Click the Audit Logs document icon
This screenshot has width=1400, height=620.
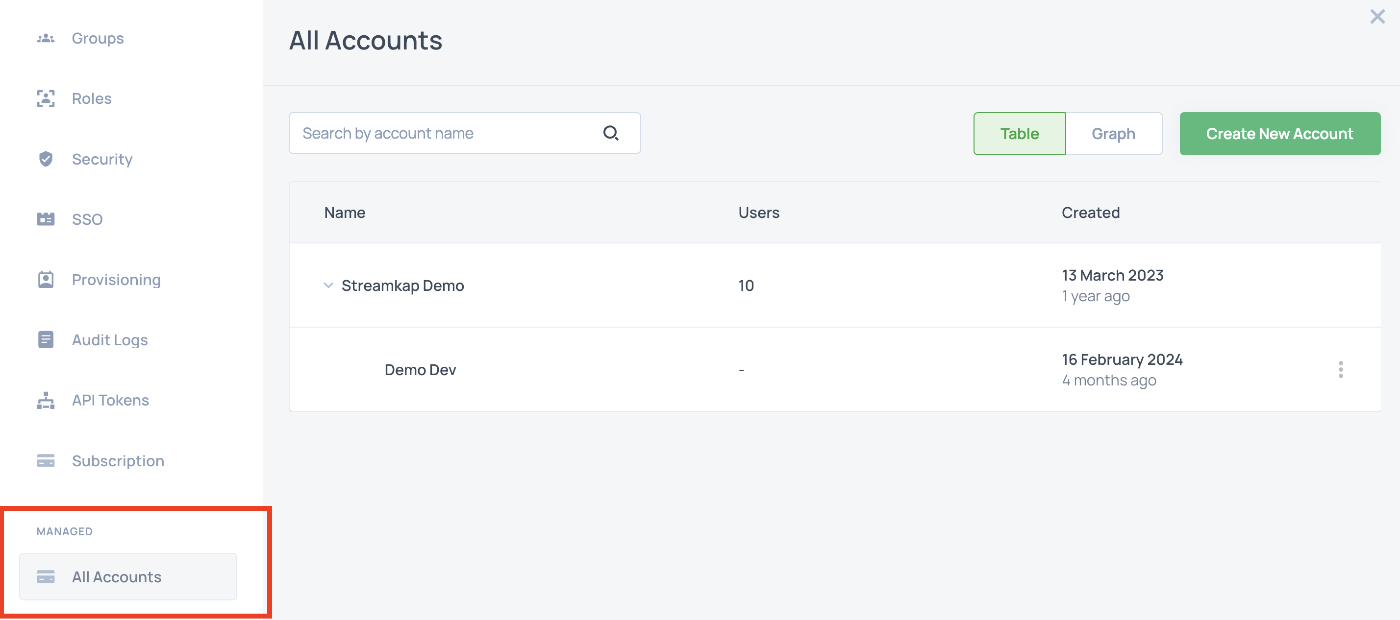point(46,339)
